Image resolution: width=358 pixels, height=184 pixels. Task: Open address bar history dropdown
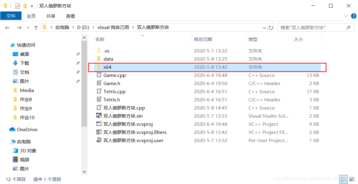(264, 28)
